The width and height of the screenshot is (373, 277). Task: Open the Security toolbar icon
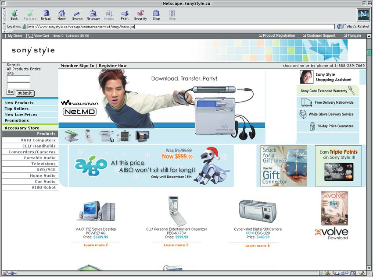(x=140, y=15)
